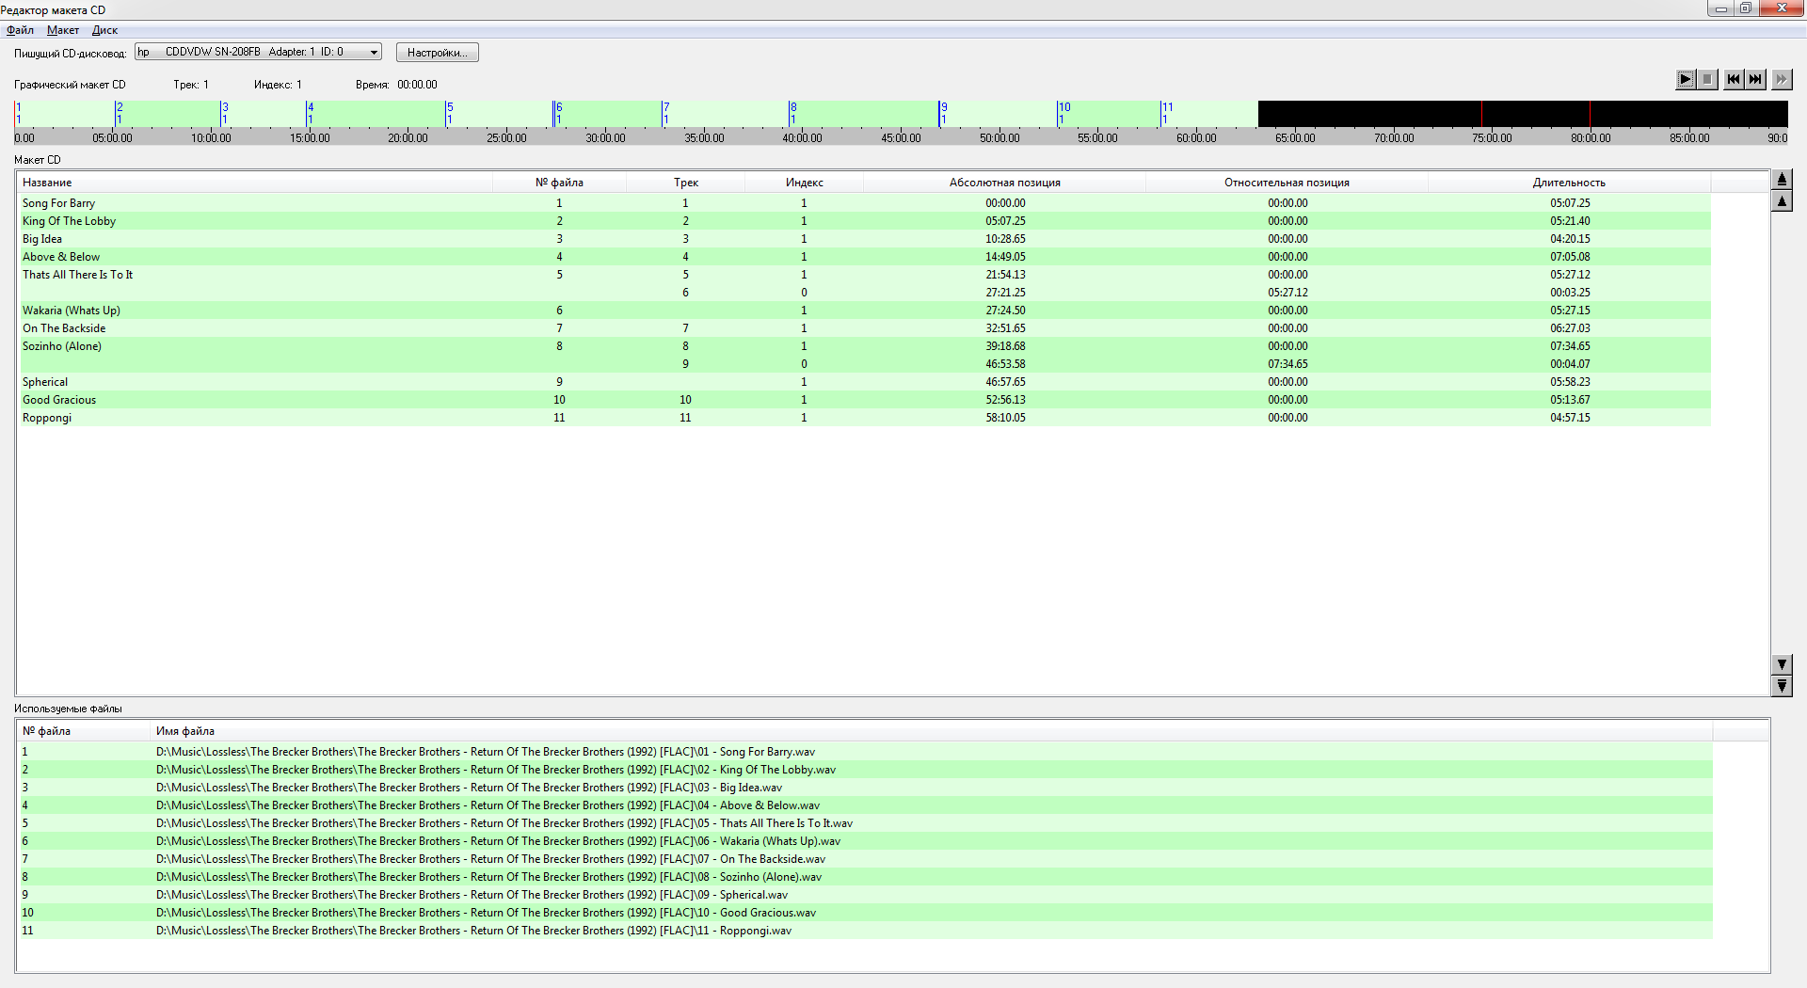Move selected track to top of layout

[1782, 180]
